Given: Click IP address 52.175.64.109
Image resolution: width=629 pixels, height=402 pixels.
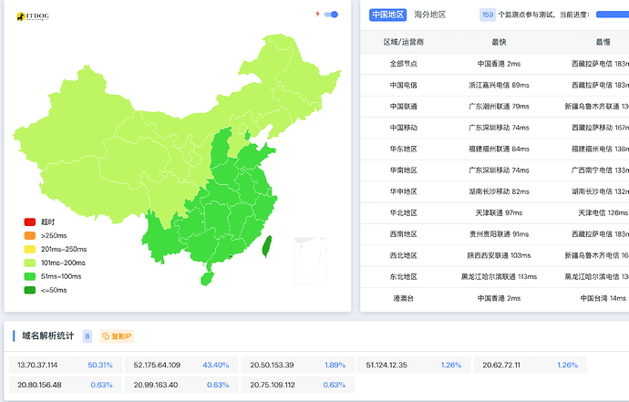Looking at the screenshot, I should pyautogui.click(x=157, y=365).
